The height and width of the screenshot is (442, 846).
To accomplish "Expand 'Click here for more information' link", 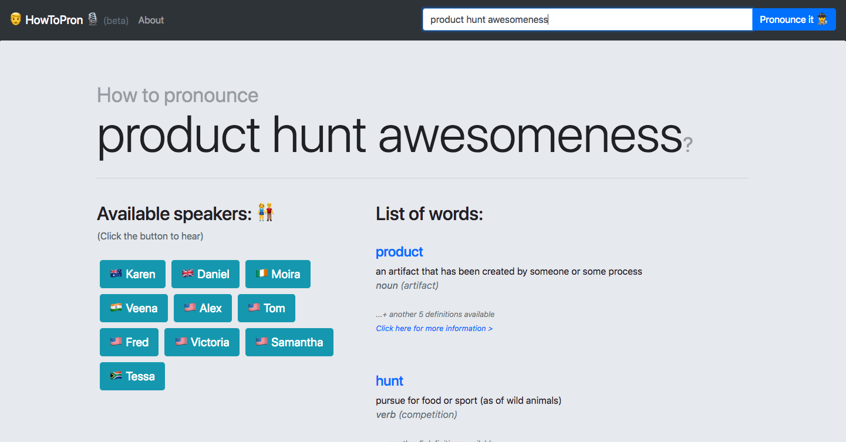I will coord(434,328).
